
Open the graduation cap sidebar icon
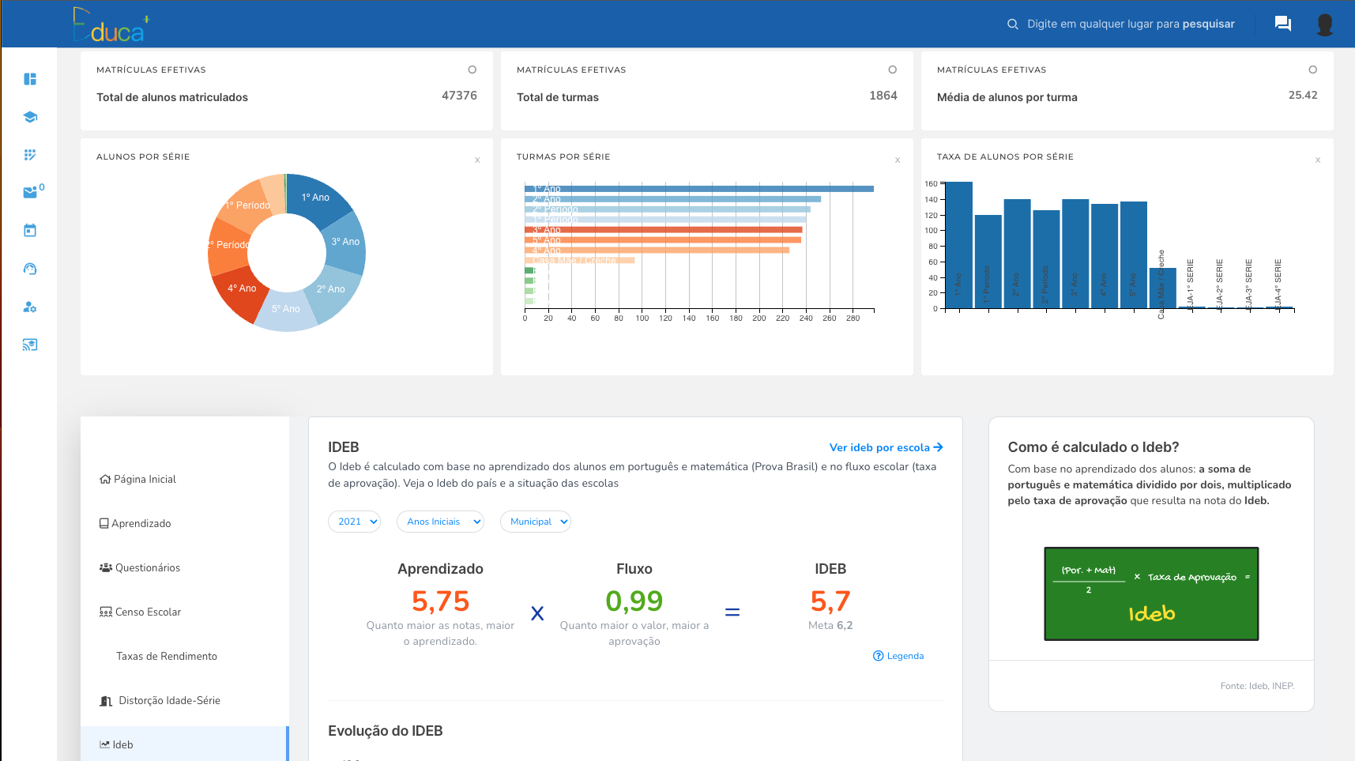pos(30,117)
